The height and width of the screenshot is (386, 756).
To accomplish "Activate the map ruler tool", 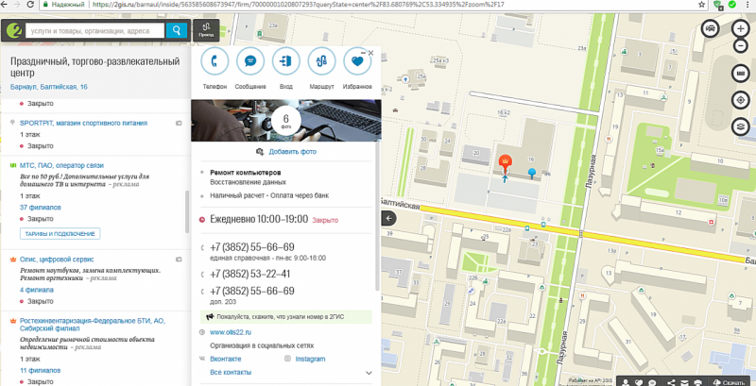I will 741,74.
